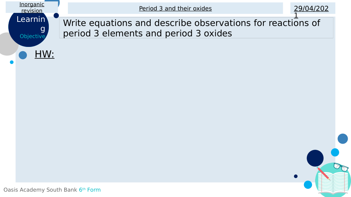This screenshot has width=351, height=197.
Task: Click the blue bullet circle beside HW
Action: click(23, 55)
